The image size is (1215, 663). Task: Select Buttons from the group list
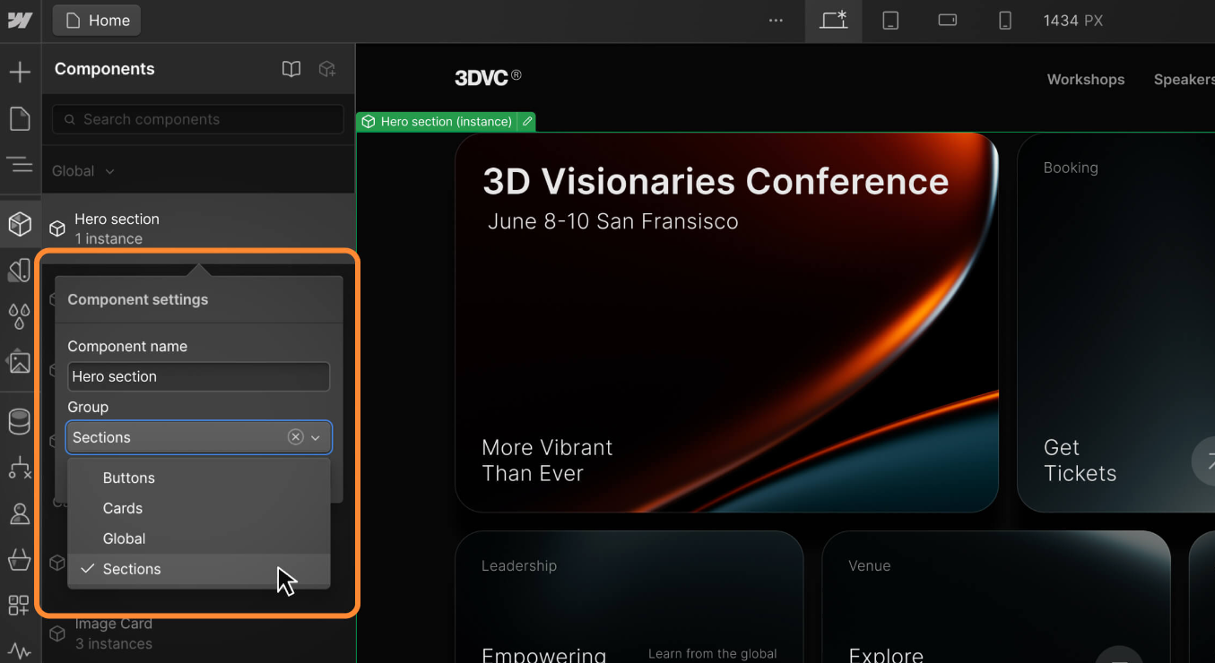click(199, 478)
